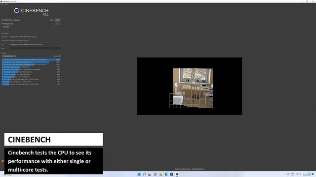Open Task View on the taskbar
The height and width of the screenshot is (177, 316).
[x=150, y=174]
